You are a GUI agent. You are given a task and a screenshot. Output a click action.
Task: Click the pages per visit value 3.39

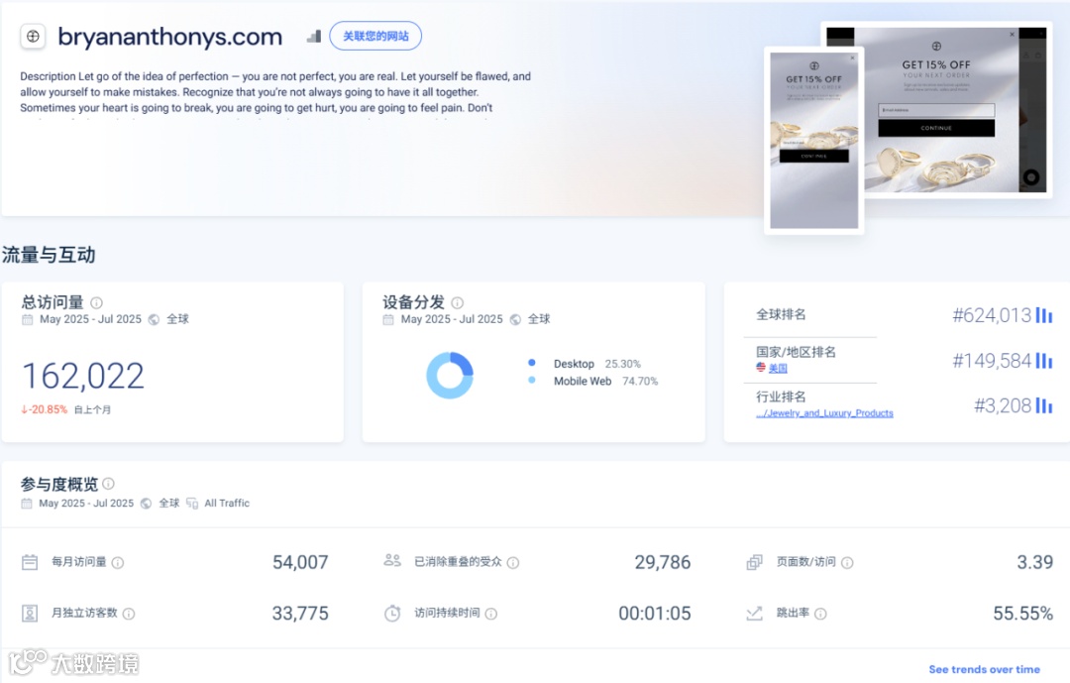coord(1034,562)
